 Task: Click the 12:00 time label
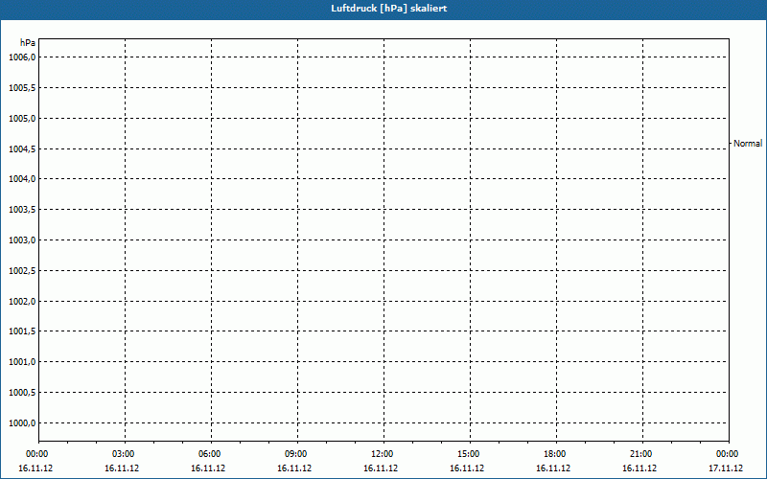[382, 454]
